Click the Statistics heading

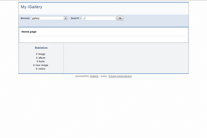(41, 48)
